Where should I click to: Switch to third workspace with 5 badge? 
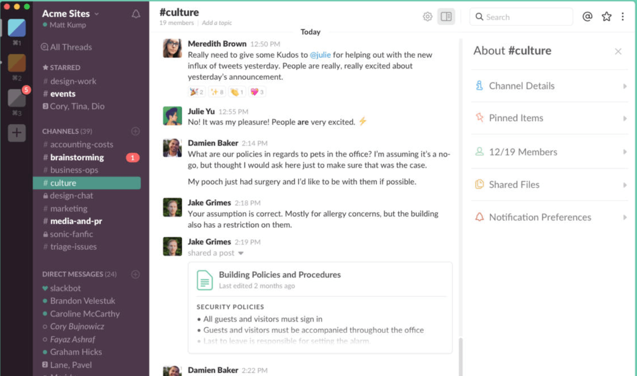16,97
